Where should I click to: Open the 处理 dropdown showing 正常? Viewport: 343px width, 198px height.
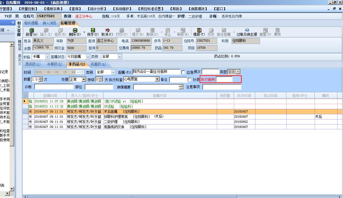[x=84, y=80]
